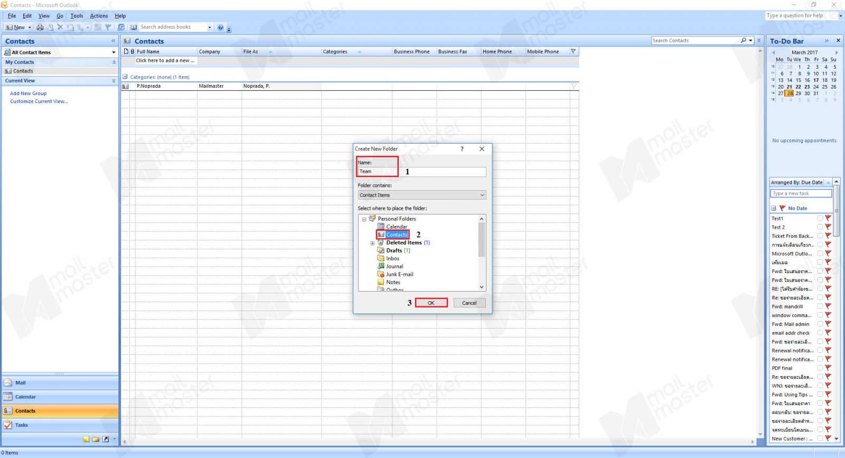
Task: Click Customize Current View link
Action: tap(39, 101)
